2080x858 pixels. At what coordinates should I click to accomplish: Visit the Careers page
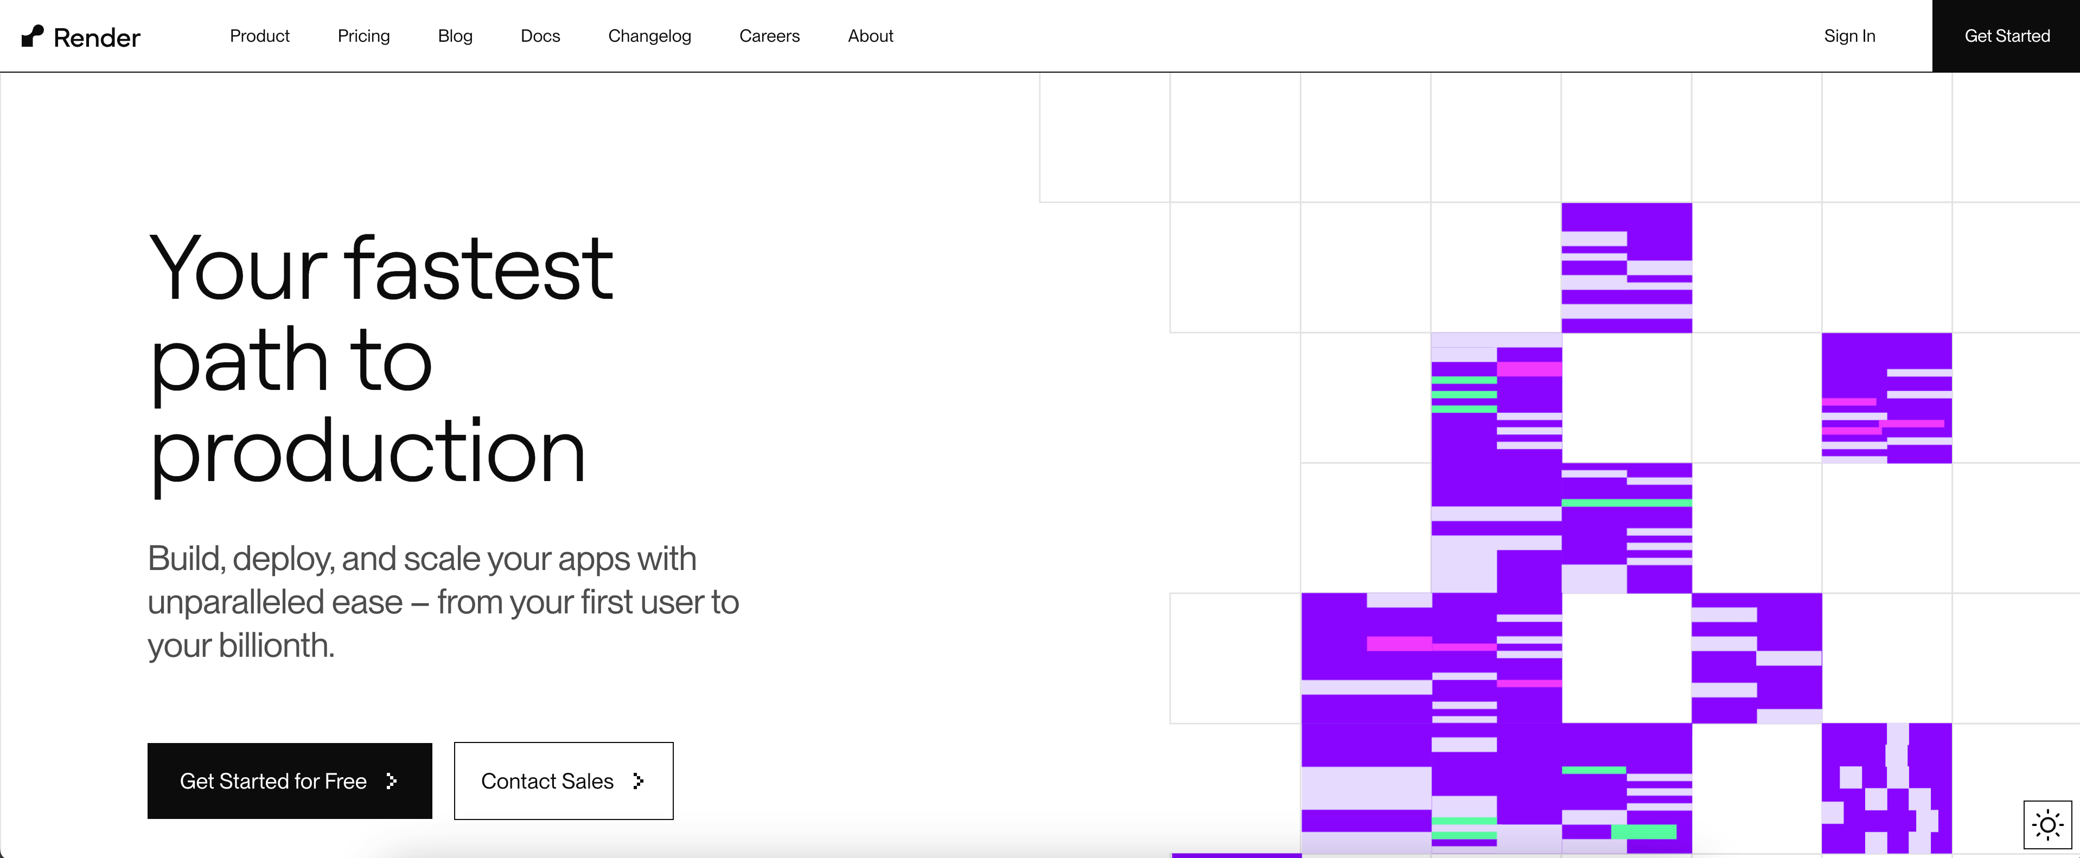[769, 36]
